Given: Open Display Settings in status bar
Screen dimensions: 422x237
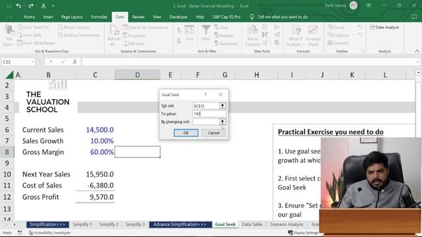Looking at the screenshot, I should 303,232.
